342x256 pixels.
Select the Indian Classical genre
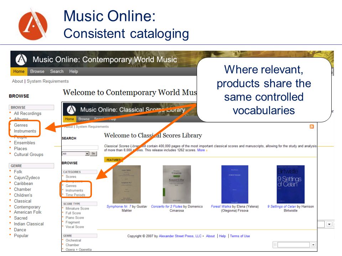29,224
